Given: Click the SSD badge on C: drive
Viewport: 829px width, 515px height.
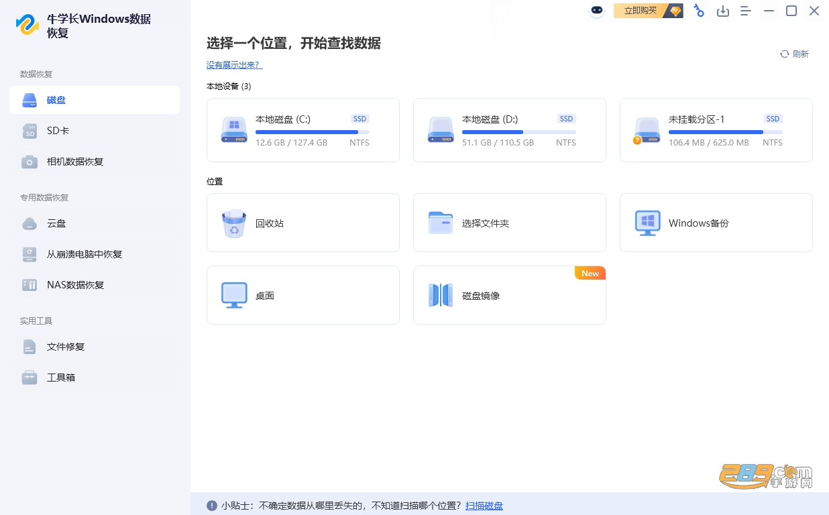Looking at the screenshot, I should 360,119.
